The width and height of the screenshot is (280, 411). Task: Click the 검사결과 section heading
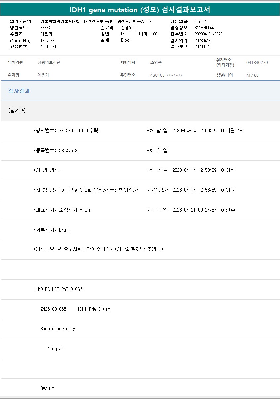[19, 91]
